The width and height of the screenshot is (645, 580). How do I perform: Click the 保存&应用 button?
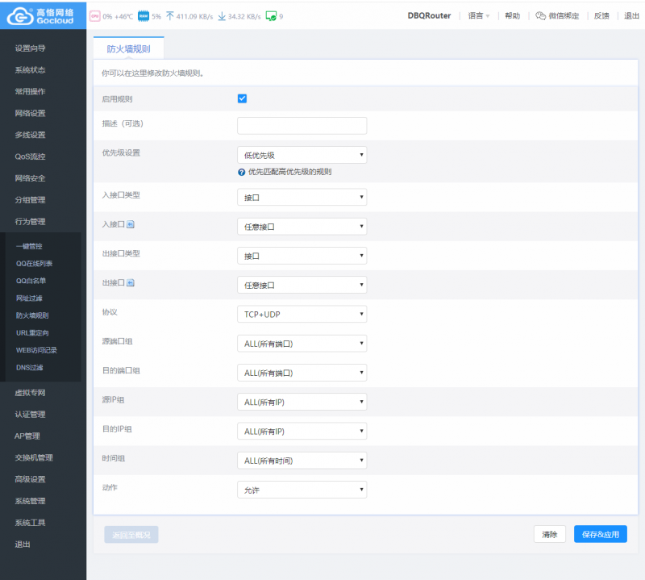click(x=600, y=534)
